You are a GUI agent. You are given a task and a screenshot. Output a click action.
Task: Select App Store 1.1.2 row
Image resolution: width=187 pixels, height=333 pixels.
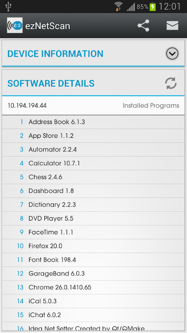point(93,136)
